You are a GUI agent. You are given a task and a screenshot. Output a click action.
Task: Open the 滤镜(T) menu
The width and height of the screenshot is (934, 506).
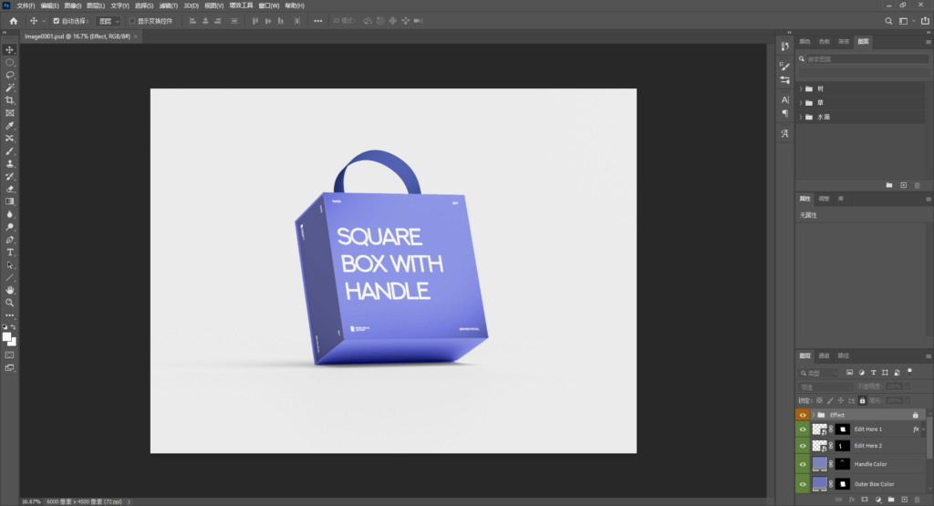tap(169, 5)
